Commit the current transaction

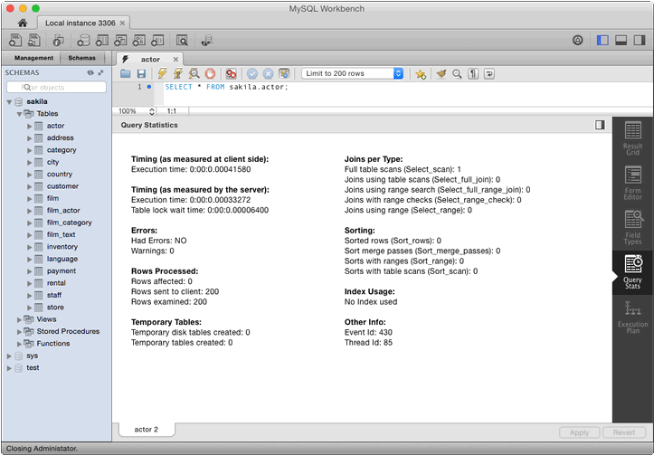252,74
